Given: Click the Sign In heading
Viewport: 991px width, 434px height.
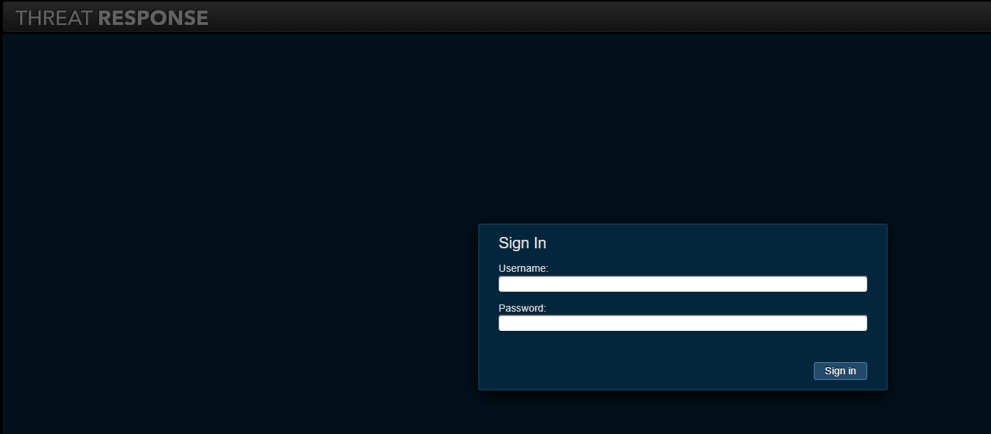Looking at the screenshot, I should pos(522,243).
